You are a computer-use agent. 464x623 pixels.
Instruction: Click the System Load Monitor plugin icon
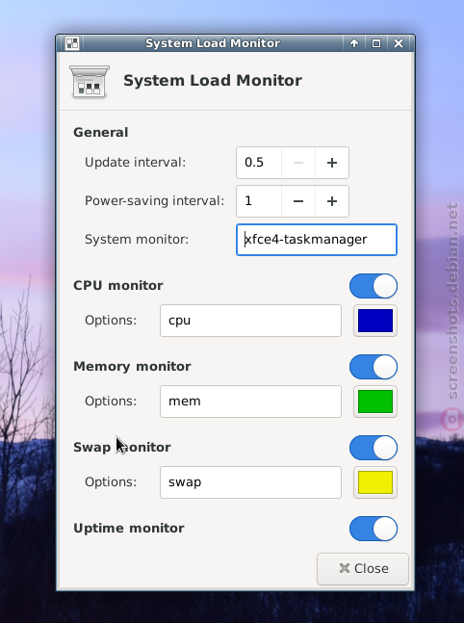[x=90, y=82]
